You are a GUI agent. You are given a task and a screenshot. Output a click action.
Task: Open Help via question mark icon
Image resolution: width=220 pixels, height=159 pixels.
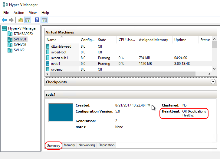click(x=37, y=20)
